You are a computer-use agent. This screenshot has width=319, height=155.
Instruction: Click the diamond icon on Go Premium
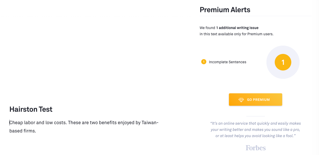[241, 100]
